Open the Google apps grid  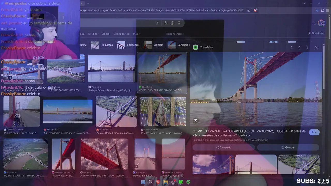pyautogui.click(x=314, y=23)
